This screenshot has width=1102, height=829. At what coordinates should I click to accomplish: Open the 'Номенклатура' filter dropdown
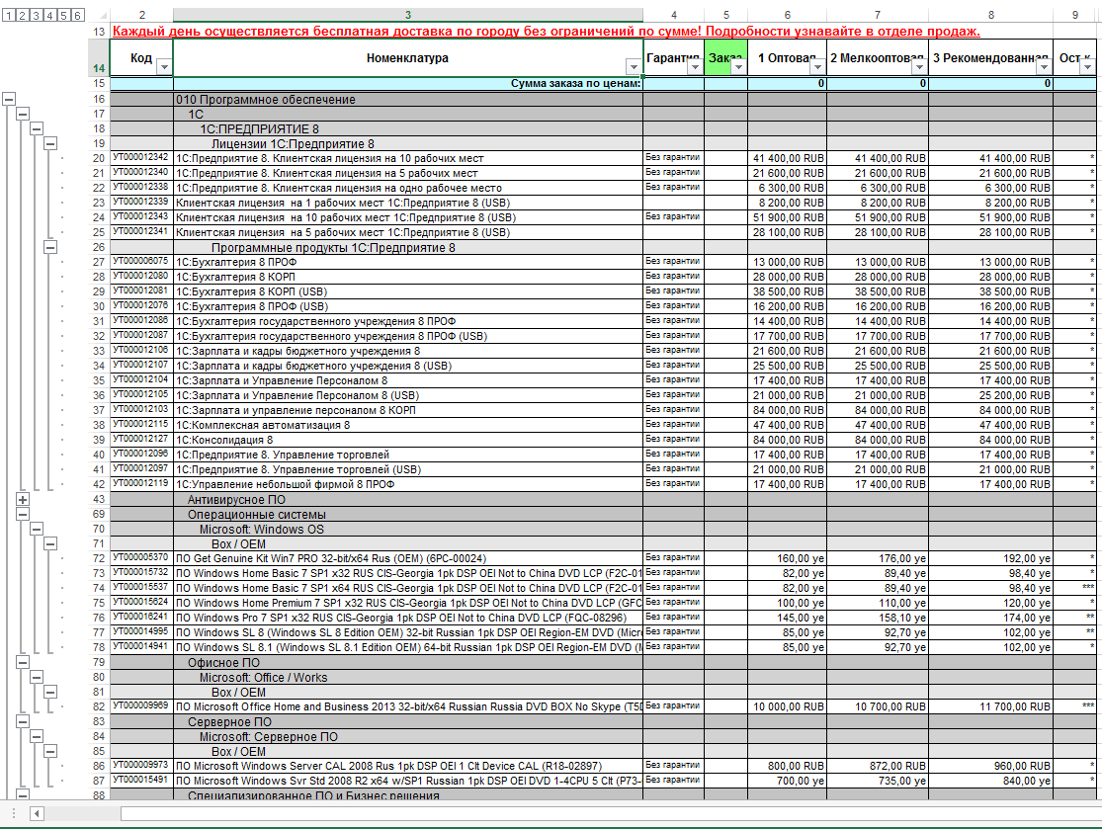pyautogui.click(x=634, y=67)
